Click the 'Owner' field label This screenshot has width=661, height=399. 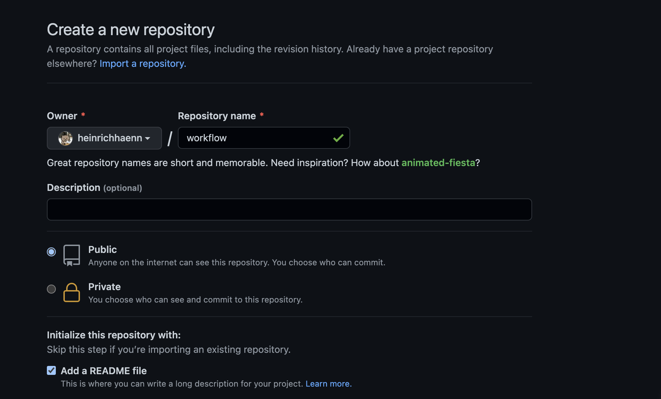(x=62, y=116)
